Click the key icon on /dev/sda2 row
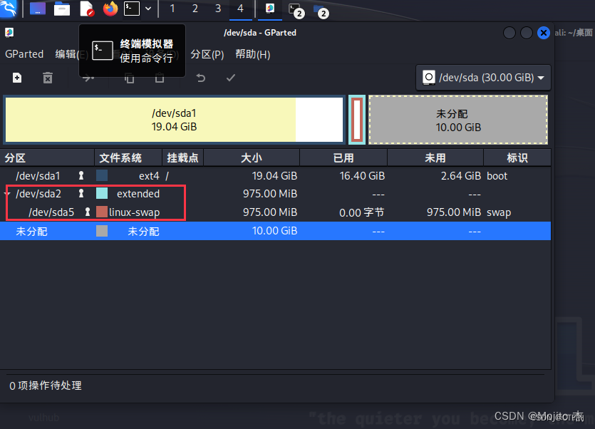 pyautogui.click(x=81, y=193)
